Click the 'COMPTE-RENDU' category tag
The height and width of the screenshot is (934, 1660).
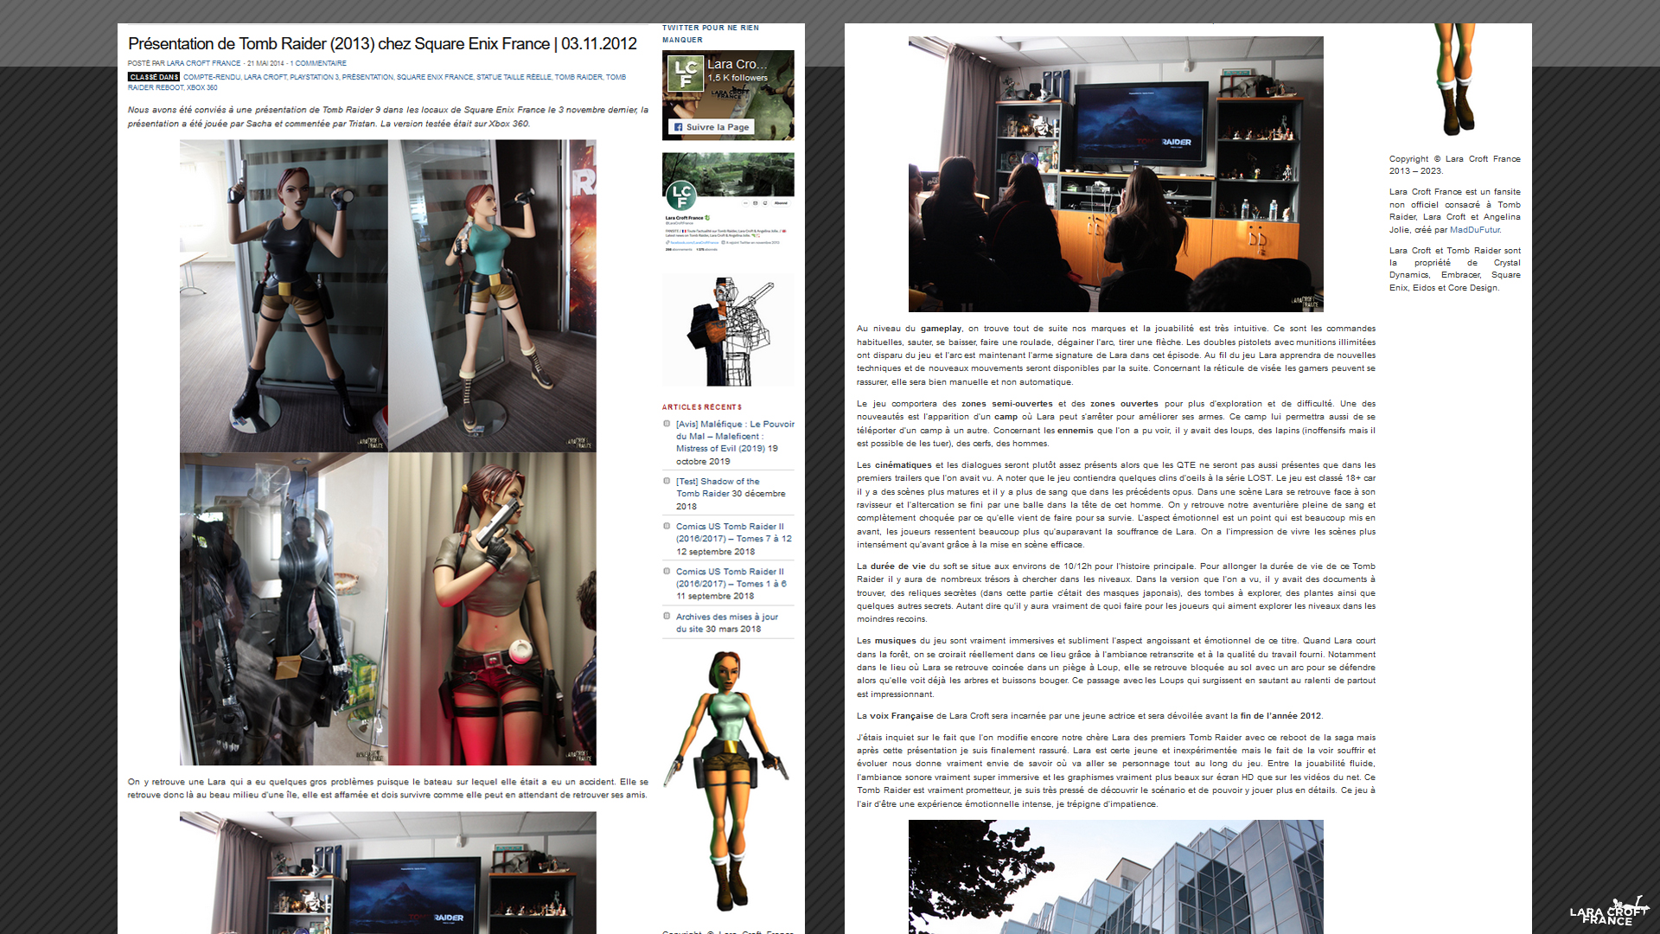pos(211,77)
